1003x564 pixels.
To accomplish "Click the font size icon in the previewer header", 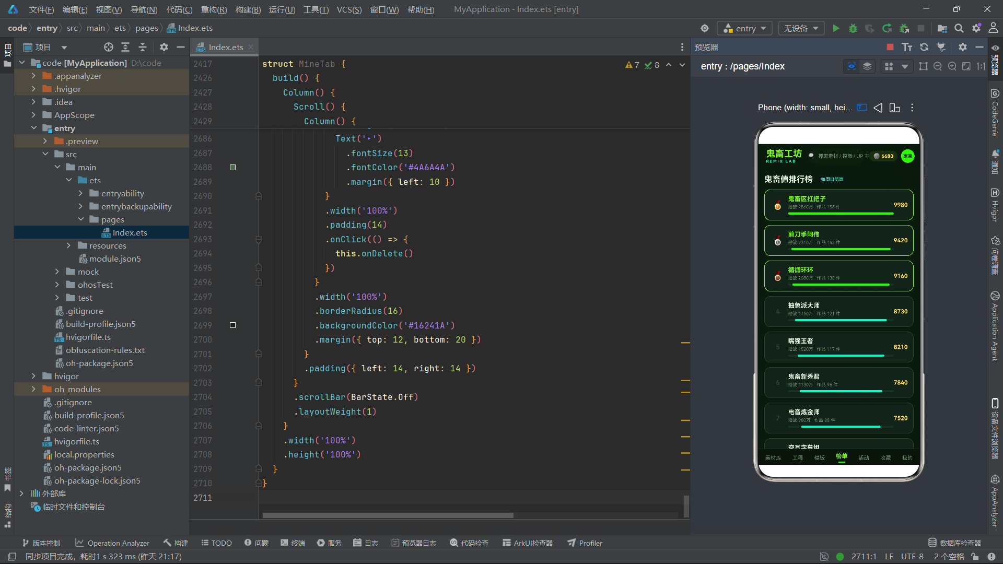I will [907, 47].
